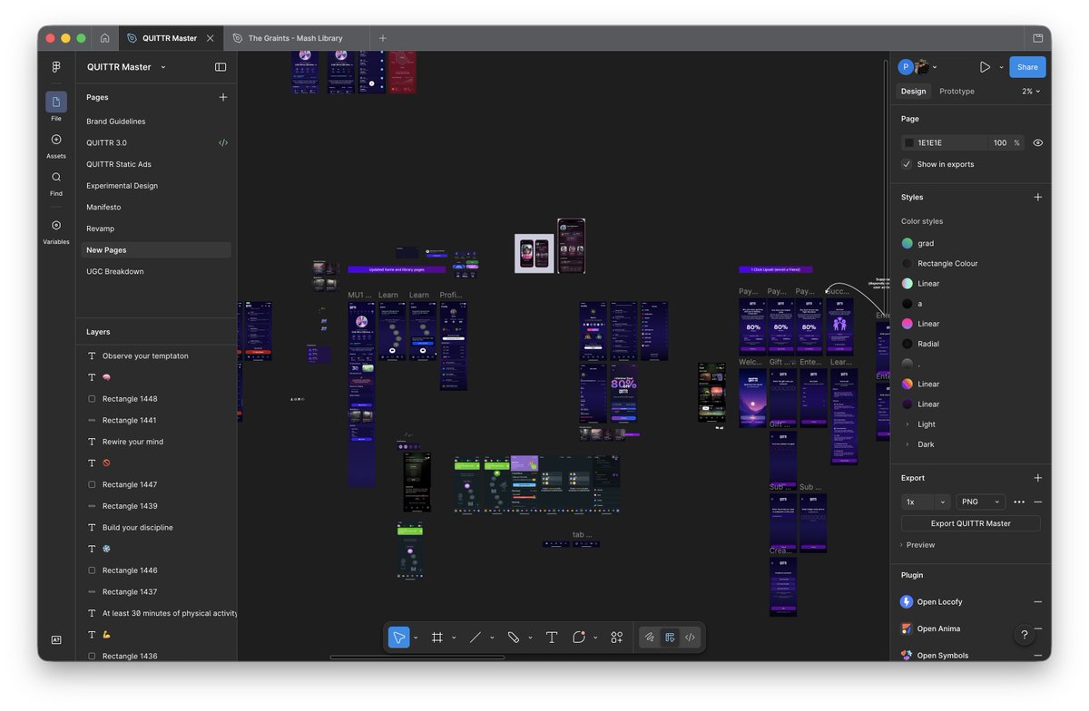This screenshot has height=711, width=1089.
Task: Select the Rectangle Colour style swatch
Action: [x=907, y=263]
